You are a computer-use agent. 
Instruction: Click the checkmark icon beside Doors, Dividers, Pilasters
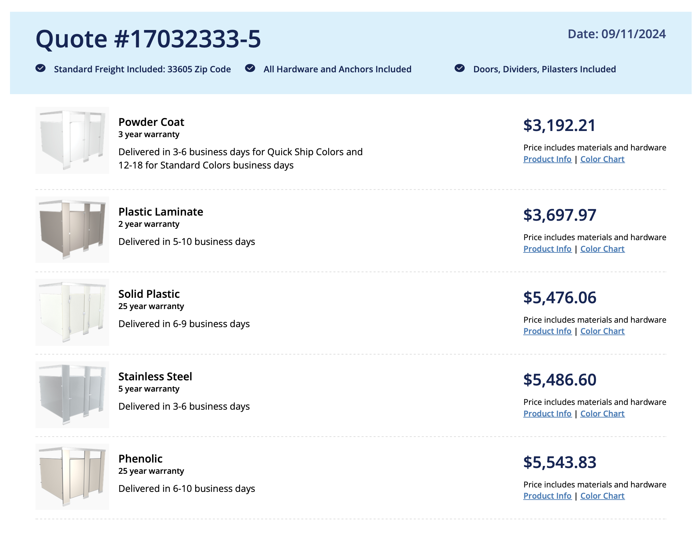pyautogui.click(x=460, y=68)
